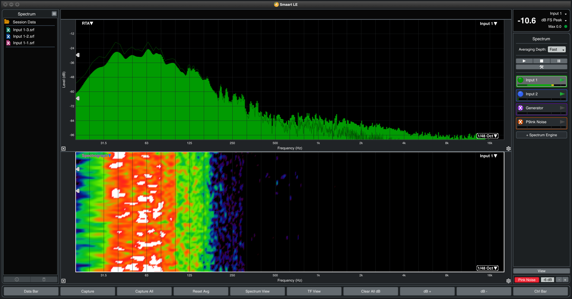Screen dimensions: 572x299
Task: Switch to Spectrum View
Action: 257,291
